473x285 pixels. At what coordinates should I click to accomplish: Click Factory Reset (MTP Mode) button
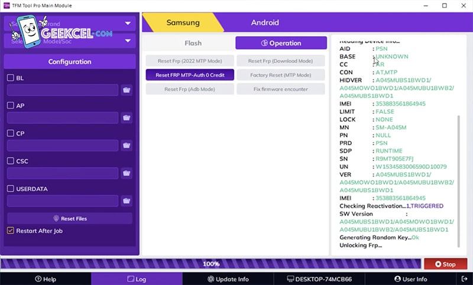280,75
